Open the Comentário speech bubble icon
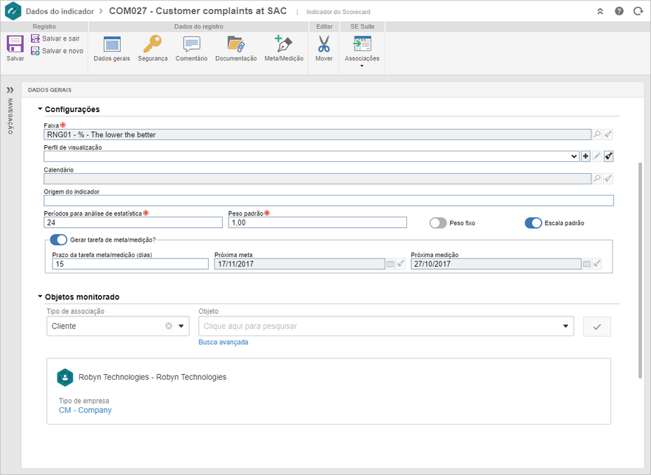 tap(191, 44)
